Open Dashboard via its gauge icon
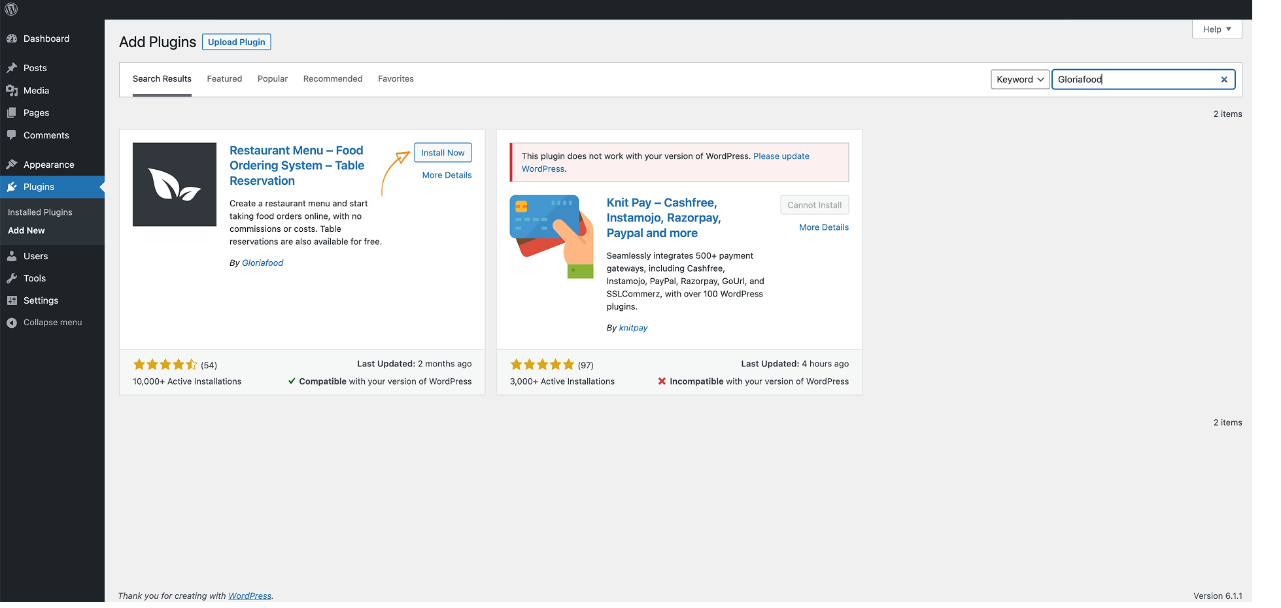Viewport: 1281px width, 608px height. pos(12,39)
